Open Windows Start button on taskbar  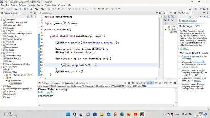[68, 114]
